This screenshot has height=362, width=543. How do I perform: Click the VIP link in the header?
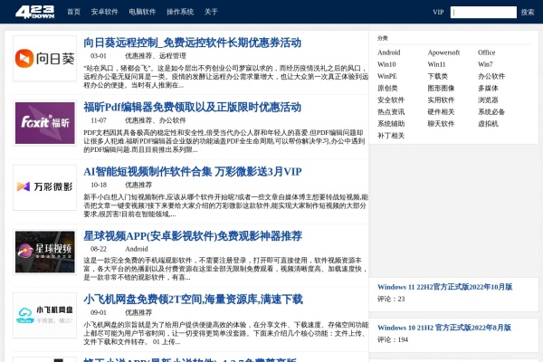click(438, 13)
